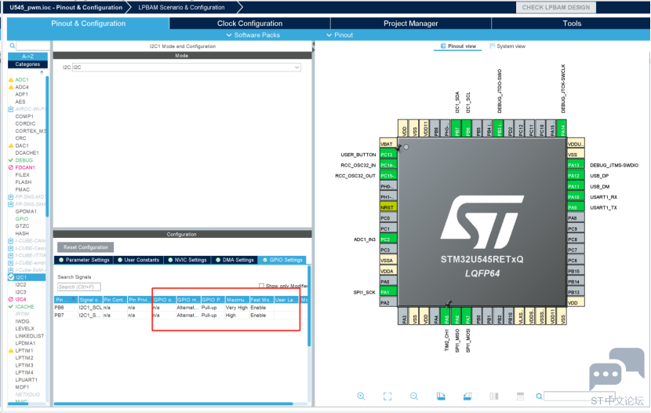Select I2C2 in the peripheral list

pos(20,284)
